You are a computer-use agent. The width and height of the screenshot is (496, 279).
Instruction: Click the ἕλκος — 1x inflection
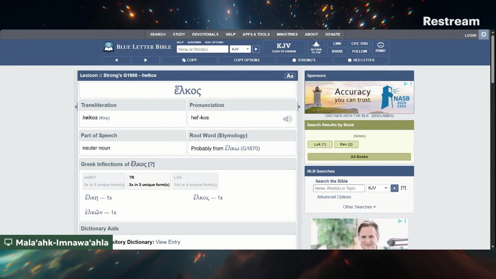(208, 198)
